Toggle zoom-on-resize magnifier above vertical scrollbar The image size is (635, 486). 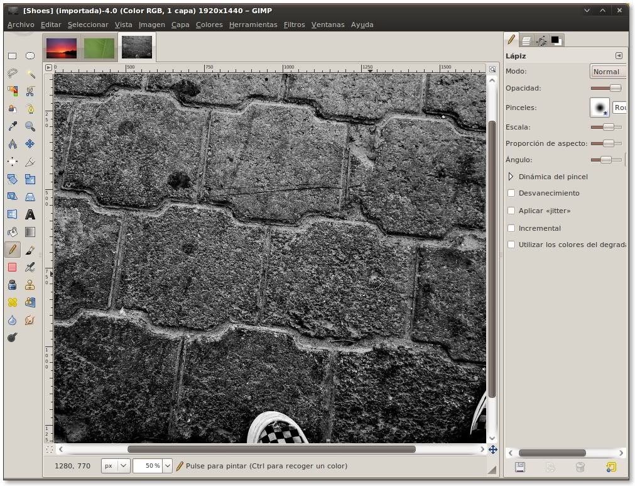pyautogui.click(x=492, y=69)
